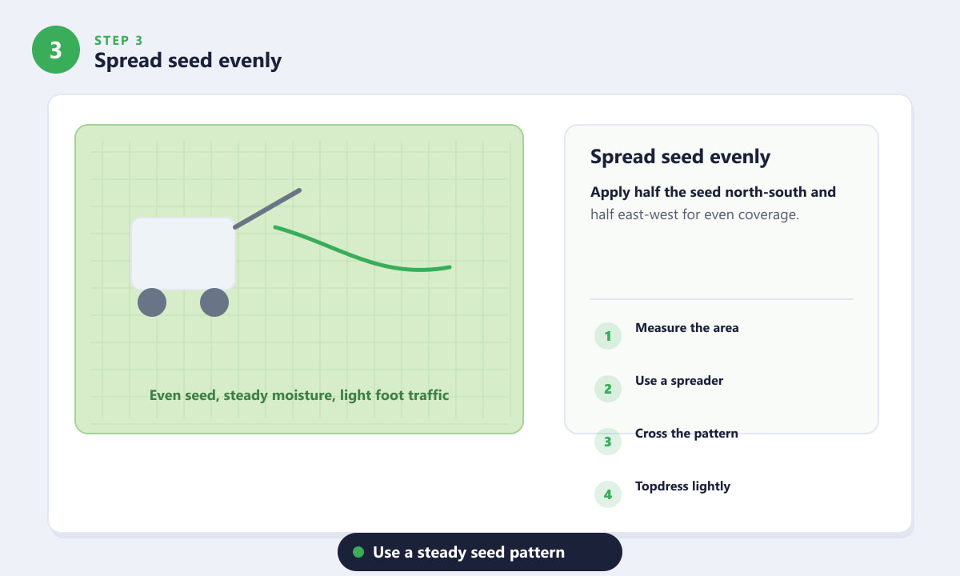
Task: Click the spreader cart body illustration
Action: (x=183, y=254)
